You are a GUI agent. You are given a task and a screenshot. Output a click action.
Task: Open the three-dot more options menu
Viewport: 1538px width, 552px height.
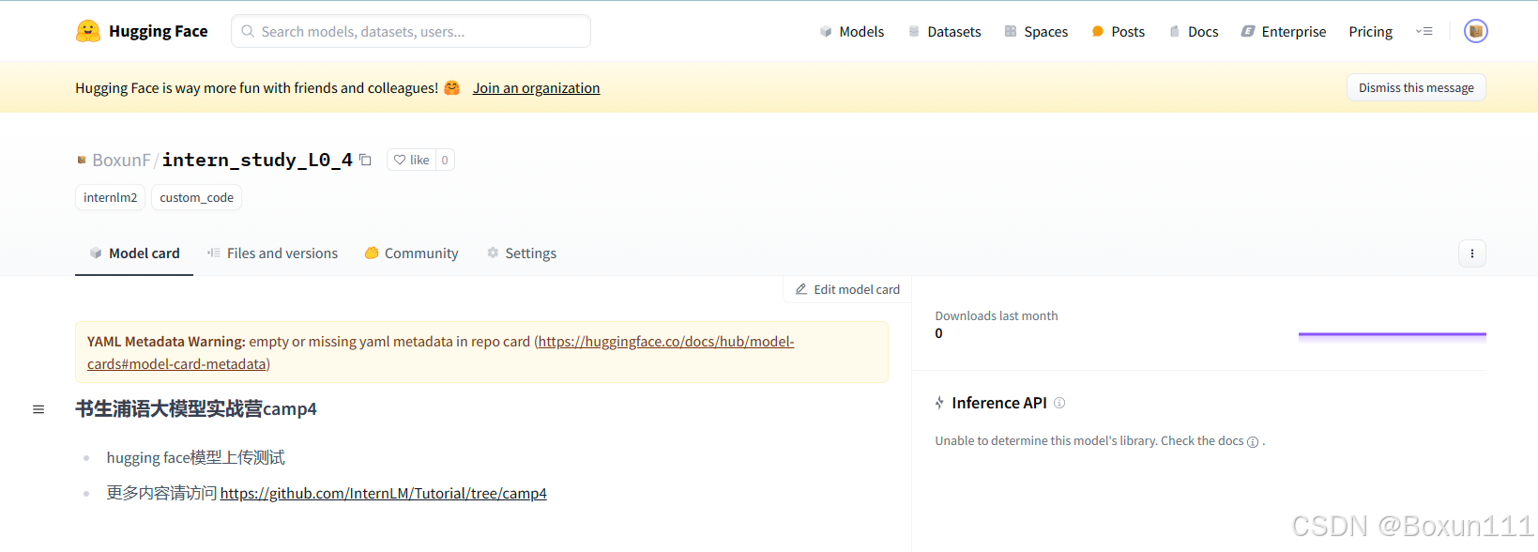(x=1471, y=253)
